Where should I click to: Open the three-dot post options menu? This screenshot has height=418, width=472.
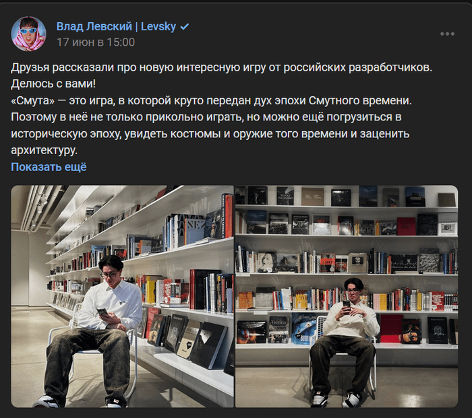[447, 34]
